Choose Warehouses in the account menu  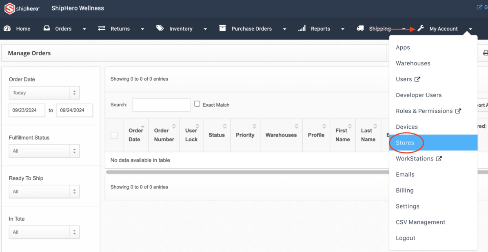[413, 64]
